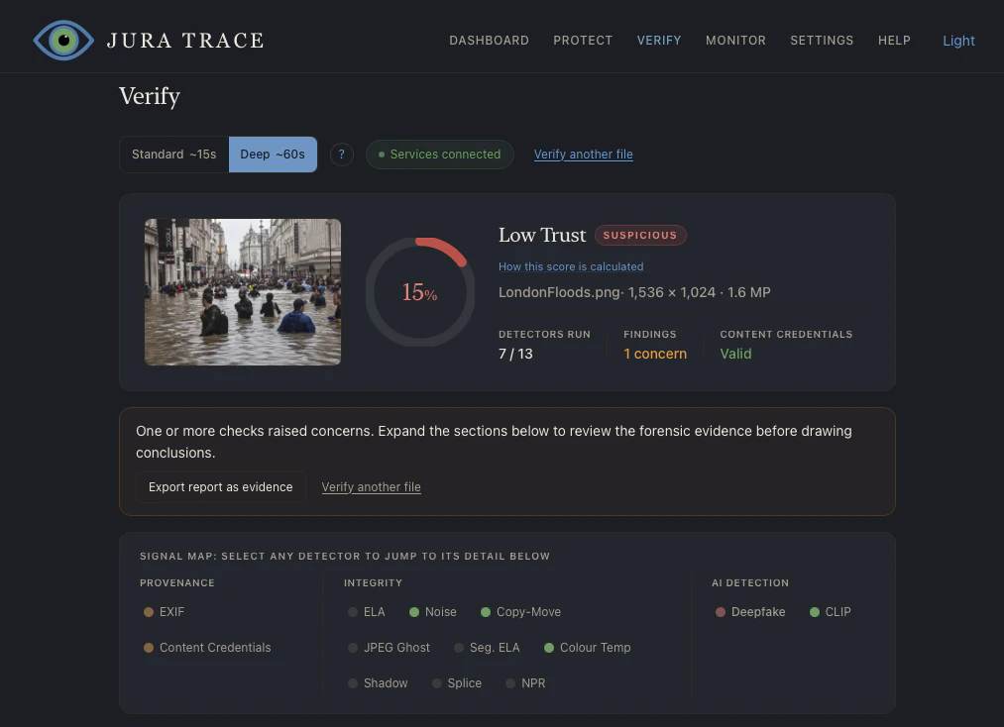Screen dimensions: 1004x727
Task: Click the Valid content credentials value
Action: point(735,354)
